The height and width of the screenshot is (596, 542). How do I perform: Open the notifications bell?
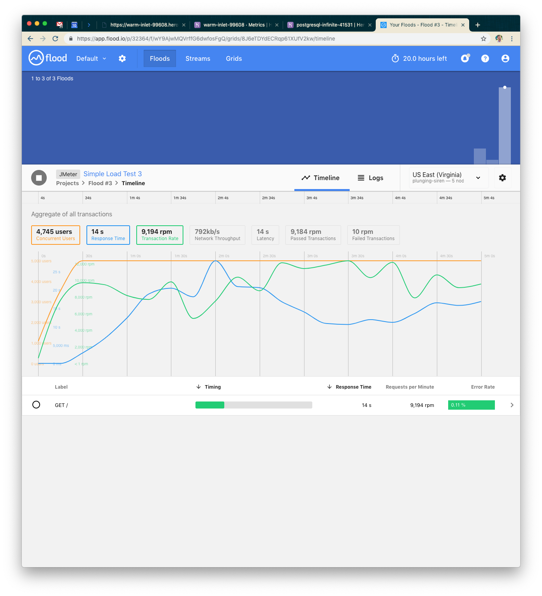465,58
